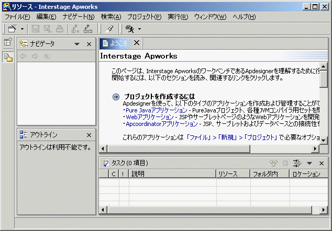
Task: Click the アウトライン panel icon
Action: [23, 135]
